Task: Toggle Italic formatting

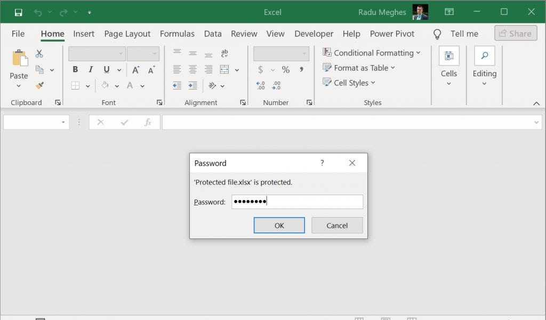Action: 91,69
